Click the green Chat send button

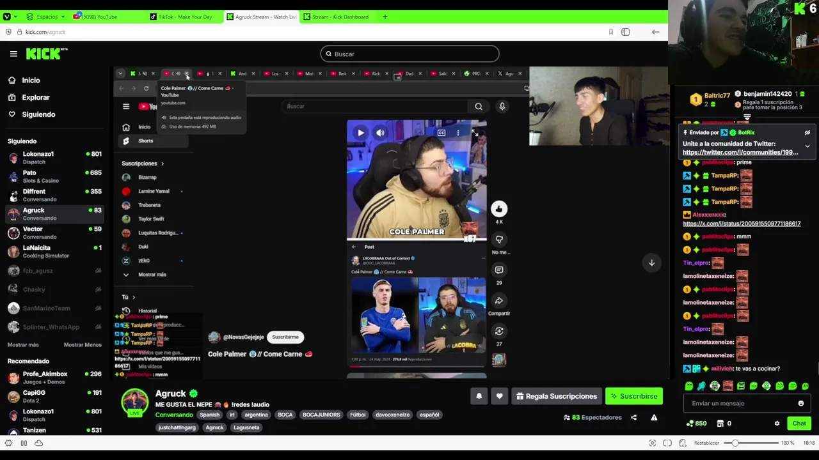pyautogui.click(x=799, y=424)
